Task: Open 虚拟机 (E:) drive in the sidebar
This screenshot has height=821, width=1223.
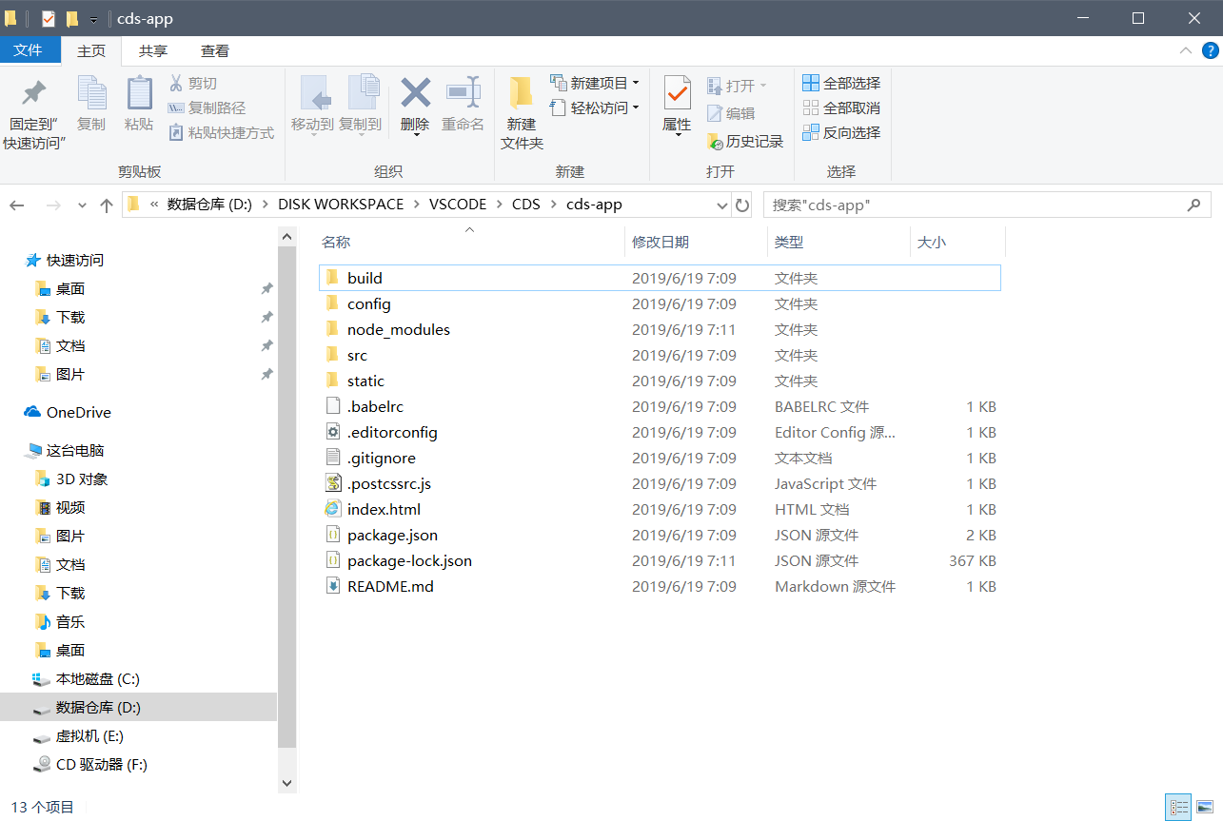Action: tap(89, 735)
